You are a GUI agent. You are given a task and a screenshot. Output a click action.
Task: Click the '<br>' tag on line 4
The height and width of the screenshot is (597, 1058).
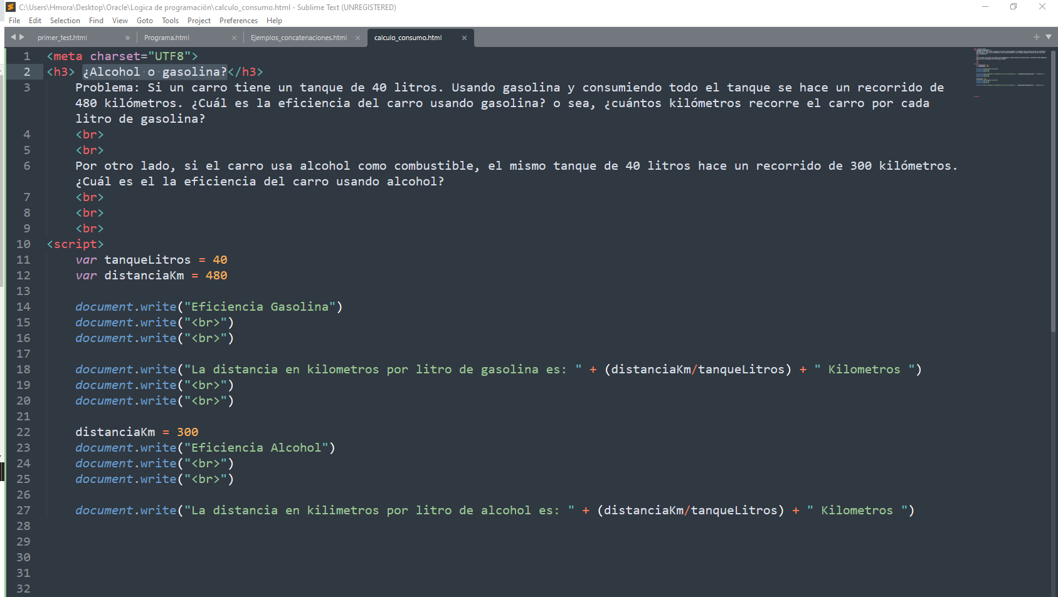(90, 134)
